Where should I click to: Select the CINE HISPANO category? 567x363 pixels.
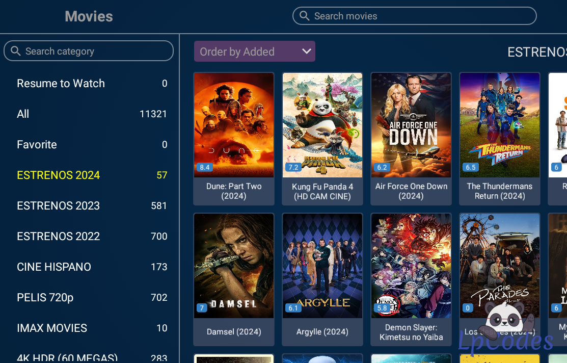(54, 267)
